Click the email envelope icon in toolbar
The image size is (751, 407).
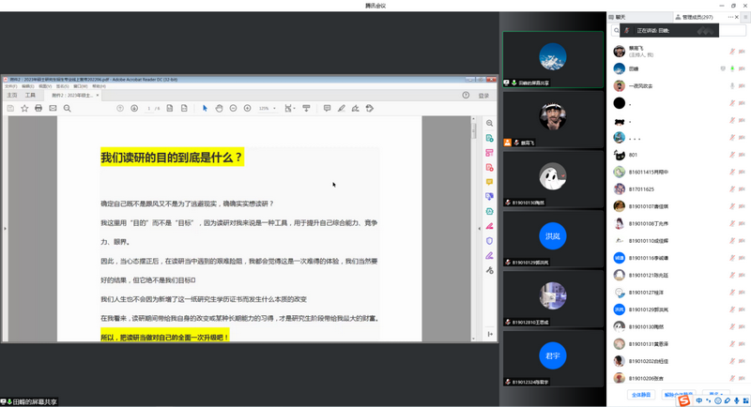53,109
